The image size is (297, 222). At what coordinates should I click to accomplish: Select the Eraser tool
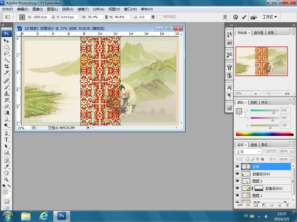tap(6, 106)
